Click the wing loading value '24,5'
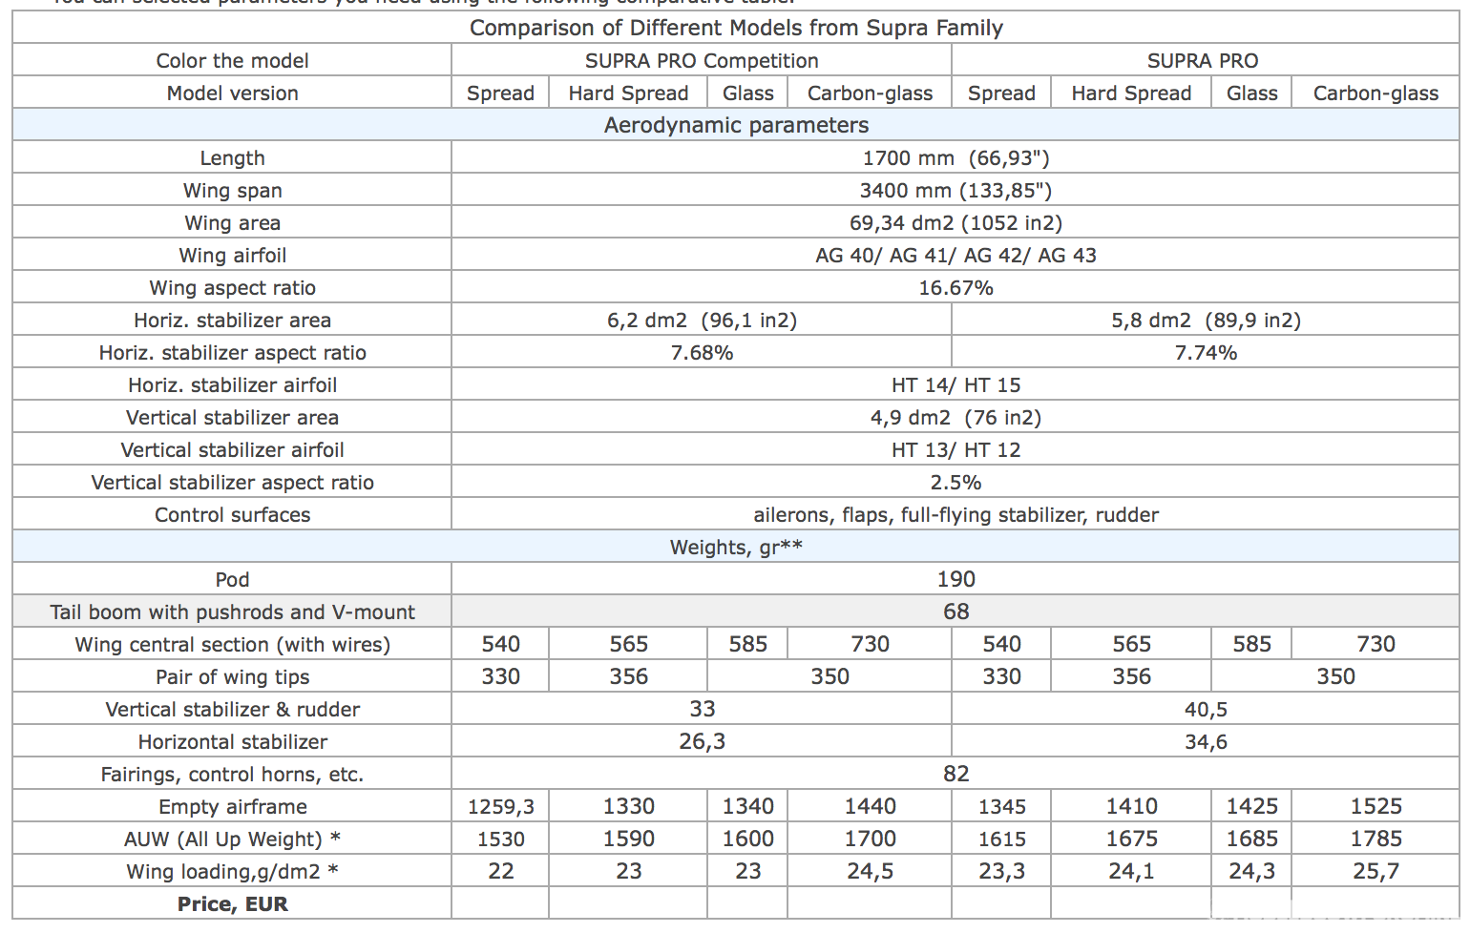Viewport: 1470px width, 933px height. coord(870,871)
